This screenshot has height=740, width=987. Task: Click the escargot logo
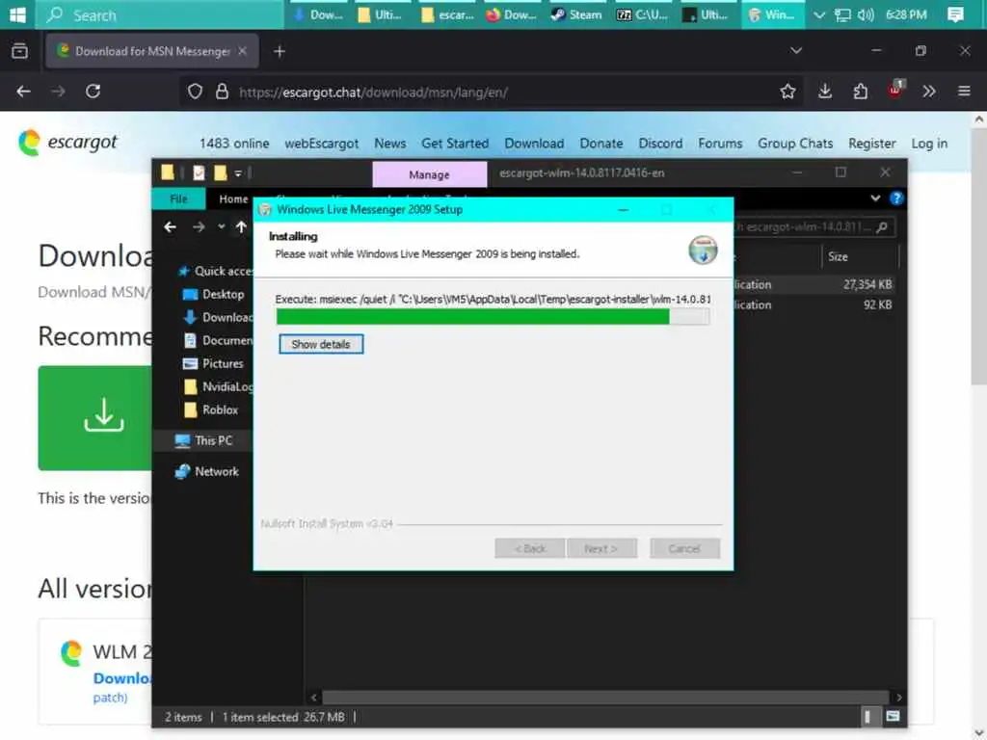[67, 143]
